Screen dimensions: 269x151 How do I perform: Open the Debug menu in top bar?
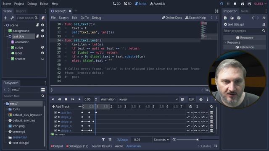[x=32, y=4]
